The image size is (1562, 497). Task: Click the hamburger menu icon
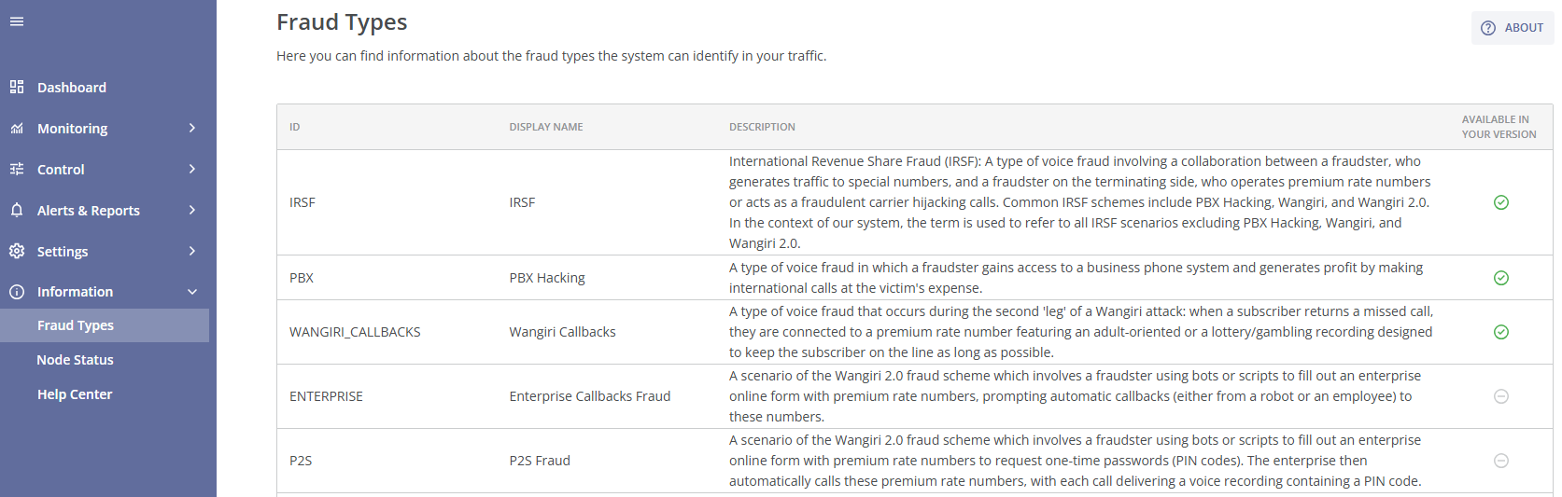tap(17, 21)
